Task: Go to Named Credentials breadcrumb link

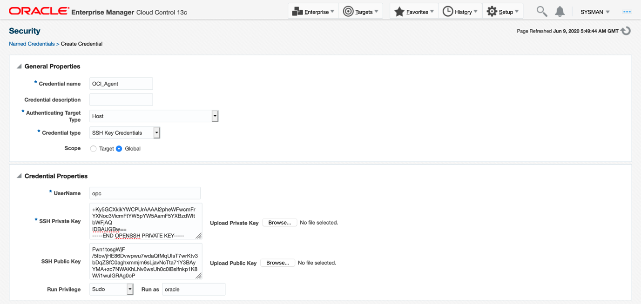Action: tap(32, 44)
